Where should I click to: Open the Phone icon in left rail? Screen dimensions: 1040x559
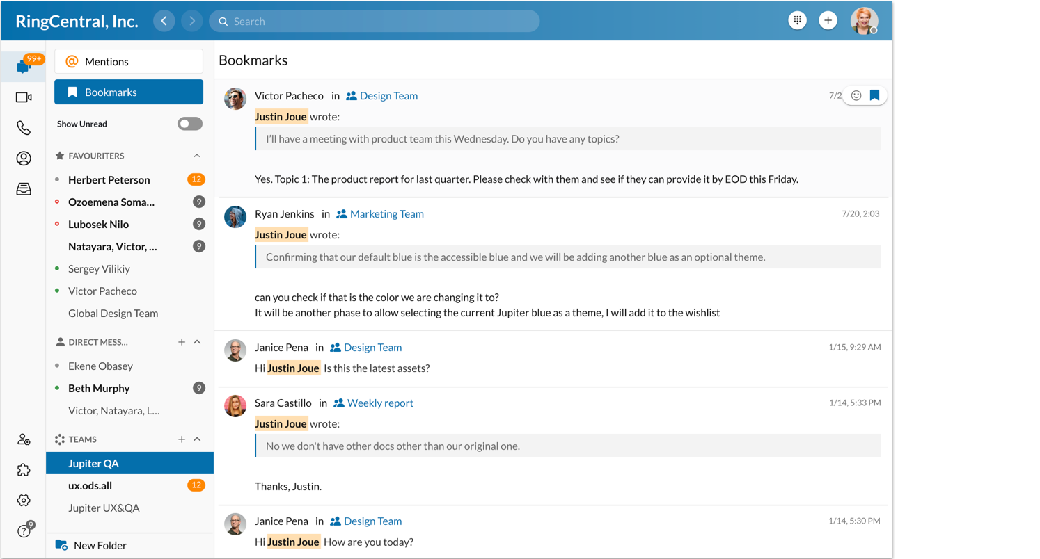click(x=24, y=128)
